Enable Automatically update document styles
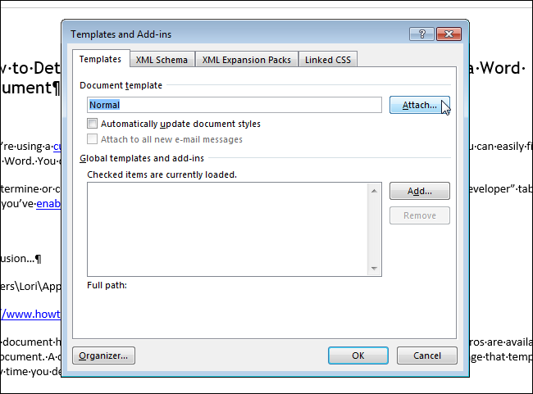Screen dimensions: 533x394 92,124
